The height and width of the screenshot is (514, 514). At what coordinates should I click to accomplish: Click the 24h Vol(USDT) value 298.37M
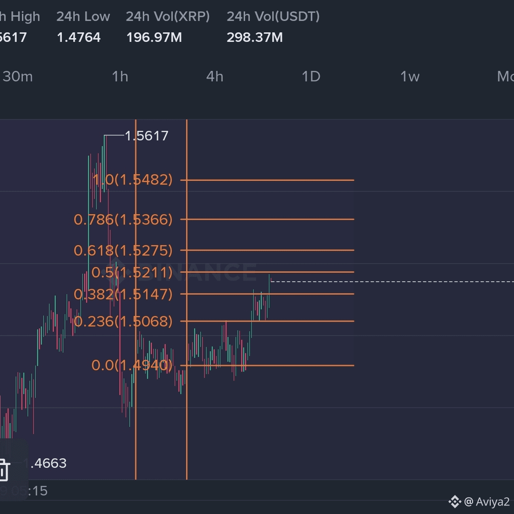tap(254, 38)
